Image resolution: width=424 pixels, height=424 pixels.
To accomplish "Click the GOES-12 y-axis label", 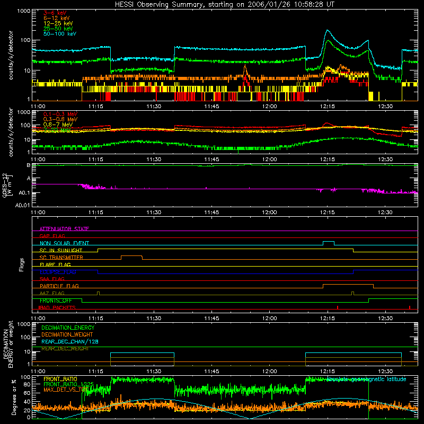I will 7,185.
